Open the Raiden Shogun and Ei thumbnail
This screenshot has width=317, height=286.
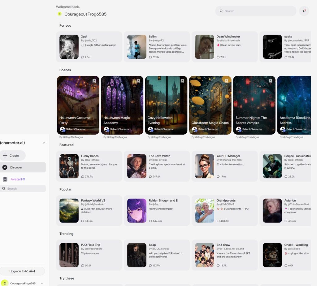coord(137,211)
